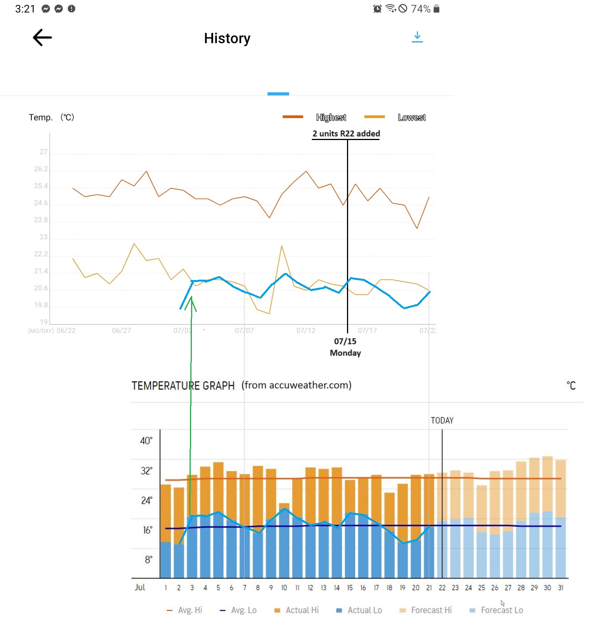Screen dimensions: 613x629
Task: Toggle the Lowest series legend entry
Action: point(411,117)
